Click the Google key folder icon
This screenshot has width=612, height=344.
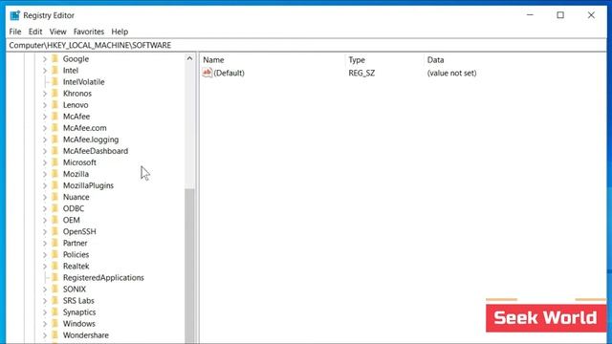[55, 59]
